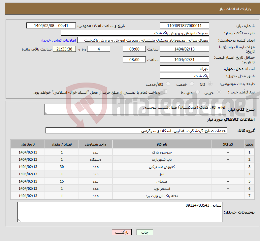The image size is (260, 241).
Task: Click the تعداد / مقدار column header
Action: (62, 144)
